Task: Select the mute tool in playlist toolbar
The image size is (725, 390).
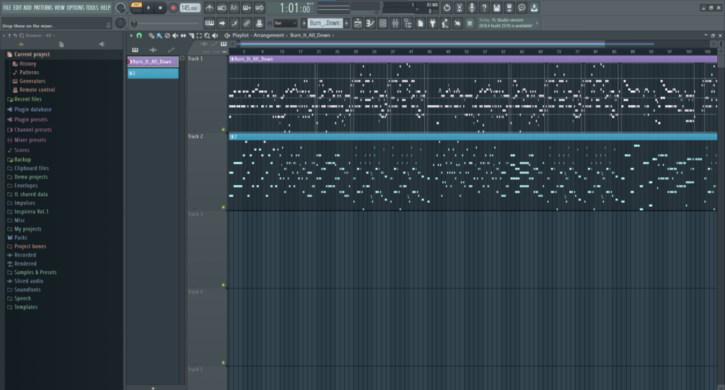Action: pyautogui.click(x=175, y=35)
